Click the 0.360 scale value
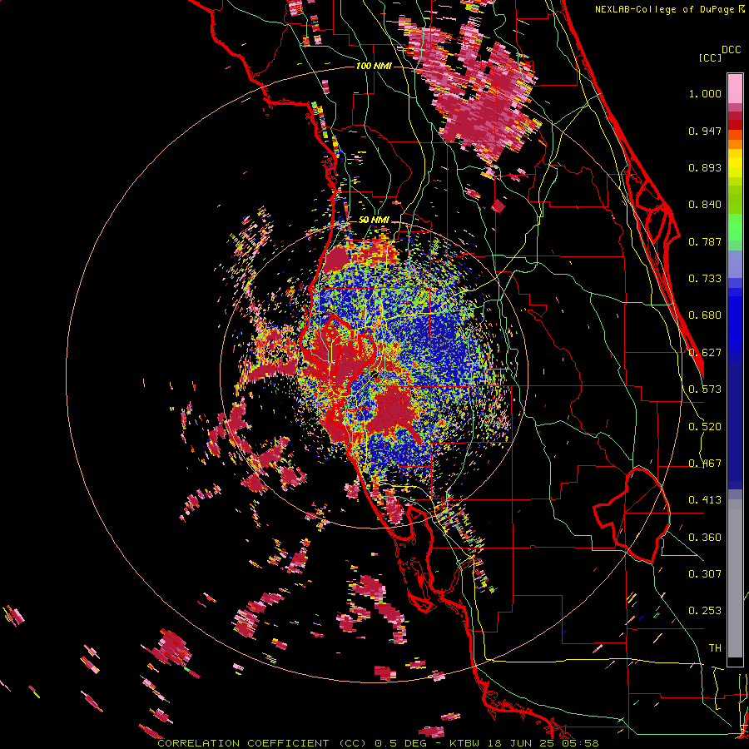This screenshot has height=749, width=749. (x=705, y=538)
